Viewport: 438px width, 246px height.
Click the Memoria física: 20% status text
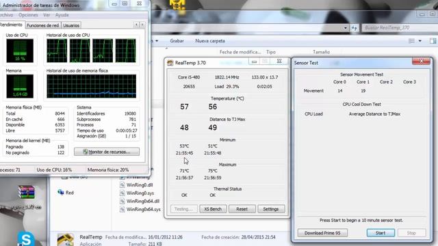tap(108, 169)
